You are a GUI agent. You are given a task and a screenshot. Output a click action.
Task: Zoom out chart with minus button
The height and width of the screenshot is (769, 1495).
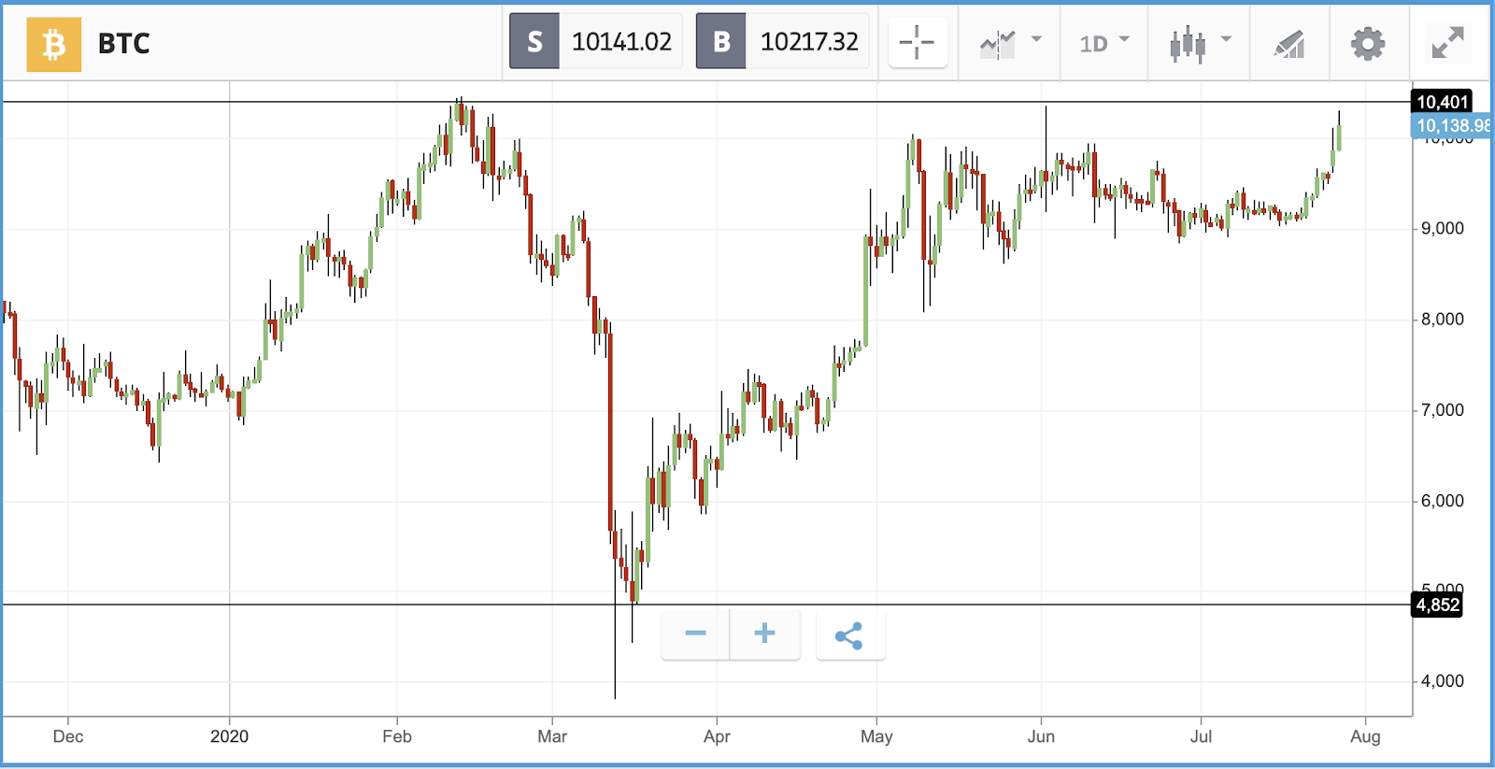point(695,634)
